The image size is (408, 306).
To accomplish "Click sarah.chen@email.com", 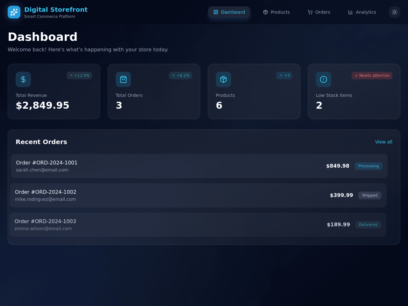I will click(x=42, y=170).
